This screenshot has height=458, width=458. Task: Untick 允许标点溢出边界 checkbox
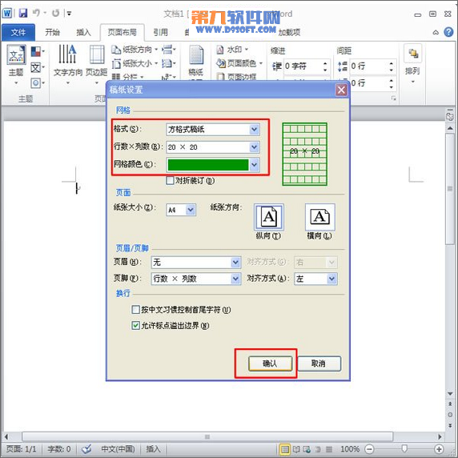point(135,325)
